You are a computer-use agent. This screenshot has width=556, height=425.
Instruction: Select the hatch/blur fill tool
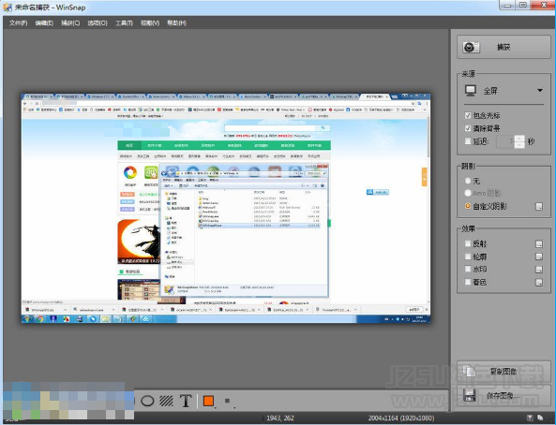click(166, 401)
